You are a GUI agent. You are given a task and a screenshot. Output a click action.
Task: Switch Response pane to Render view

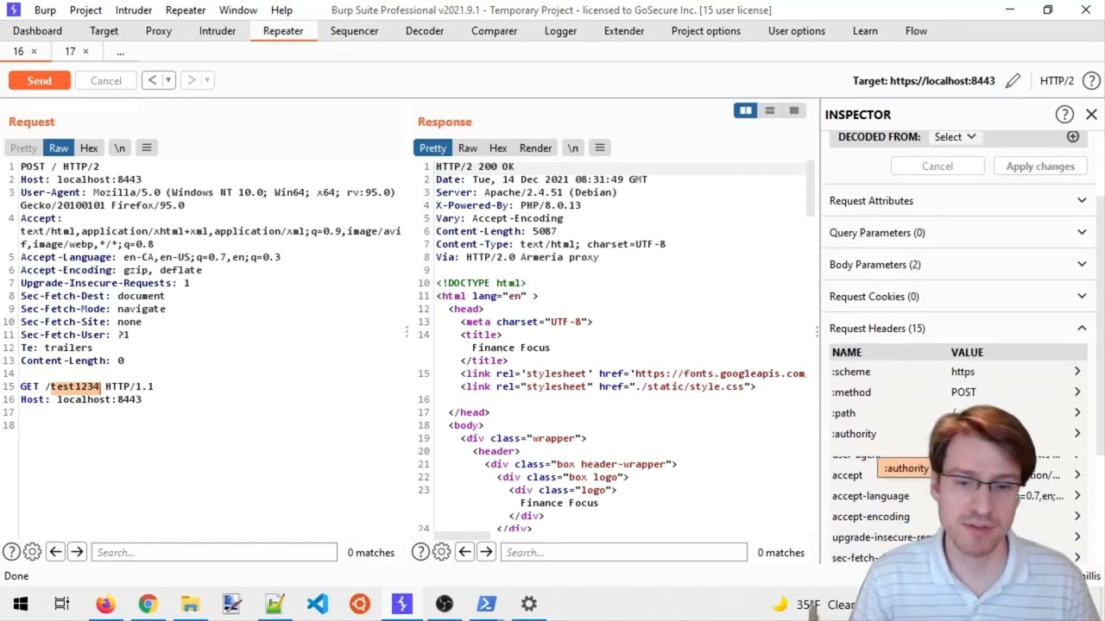coord(535,147)
